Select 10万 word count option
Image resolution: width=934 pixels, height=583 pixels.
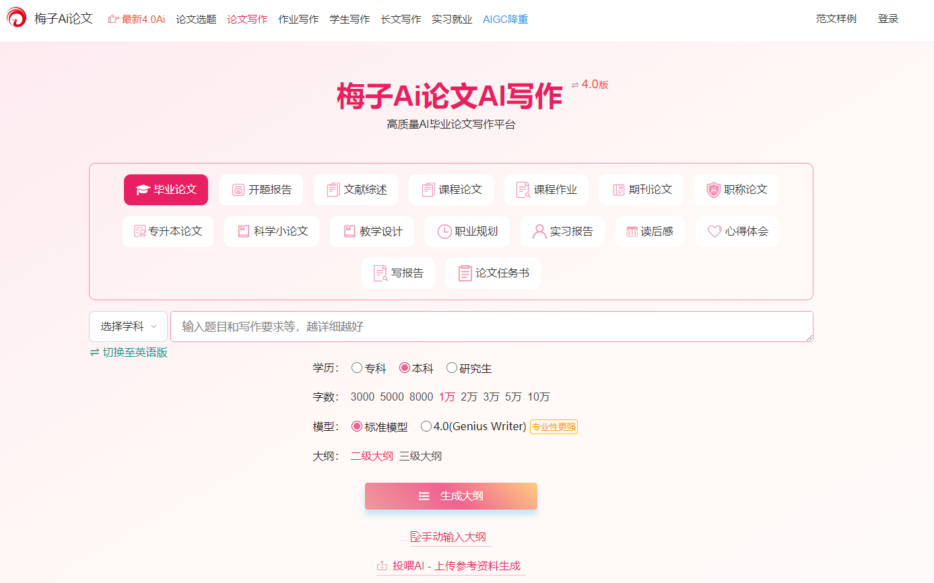click(x=539, y=397)
